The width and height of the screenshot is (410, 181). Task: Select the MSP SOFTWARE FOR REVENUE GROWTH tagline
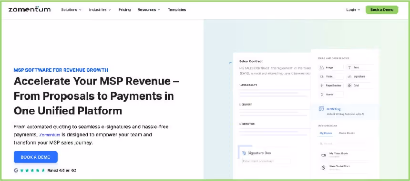(x=61, y=70)
